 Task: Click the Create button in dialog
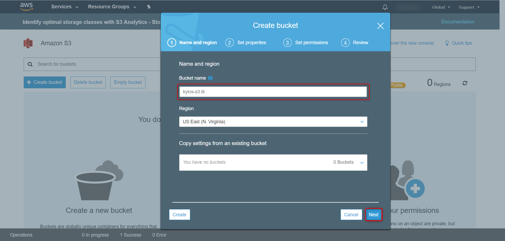point(179,215)
